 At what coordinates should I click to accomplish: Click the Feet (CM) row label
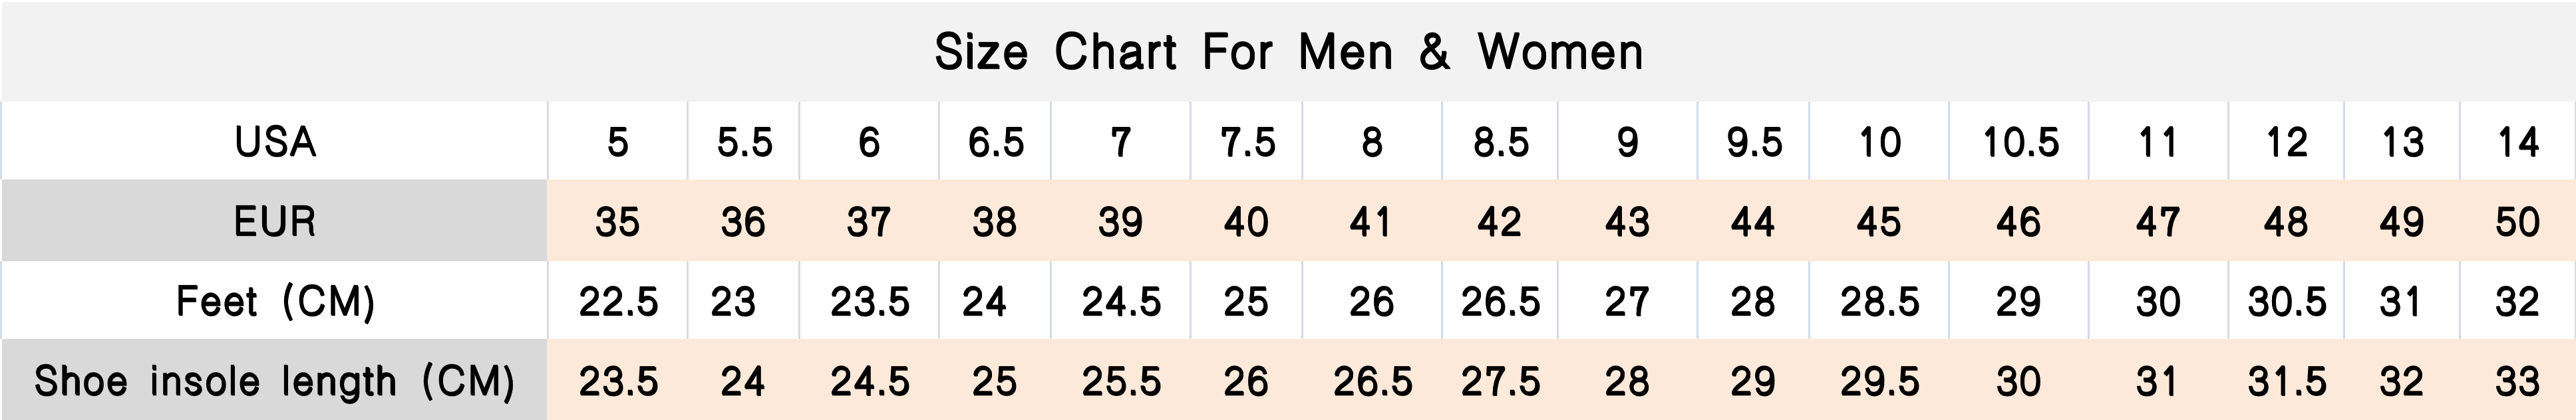(x=275, y=301)
